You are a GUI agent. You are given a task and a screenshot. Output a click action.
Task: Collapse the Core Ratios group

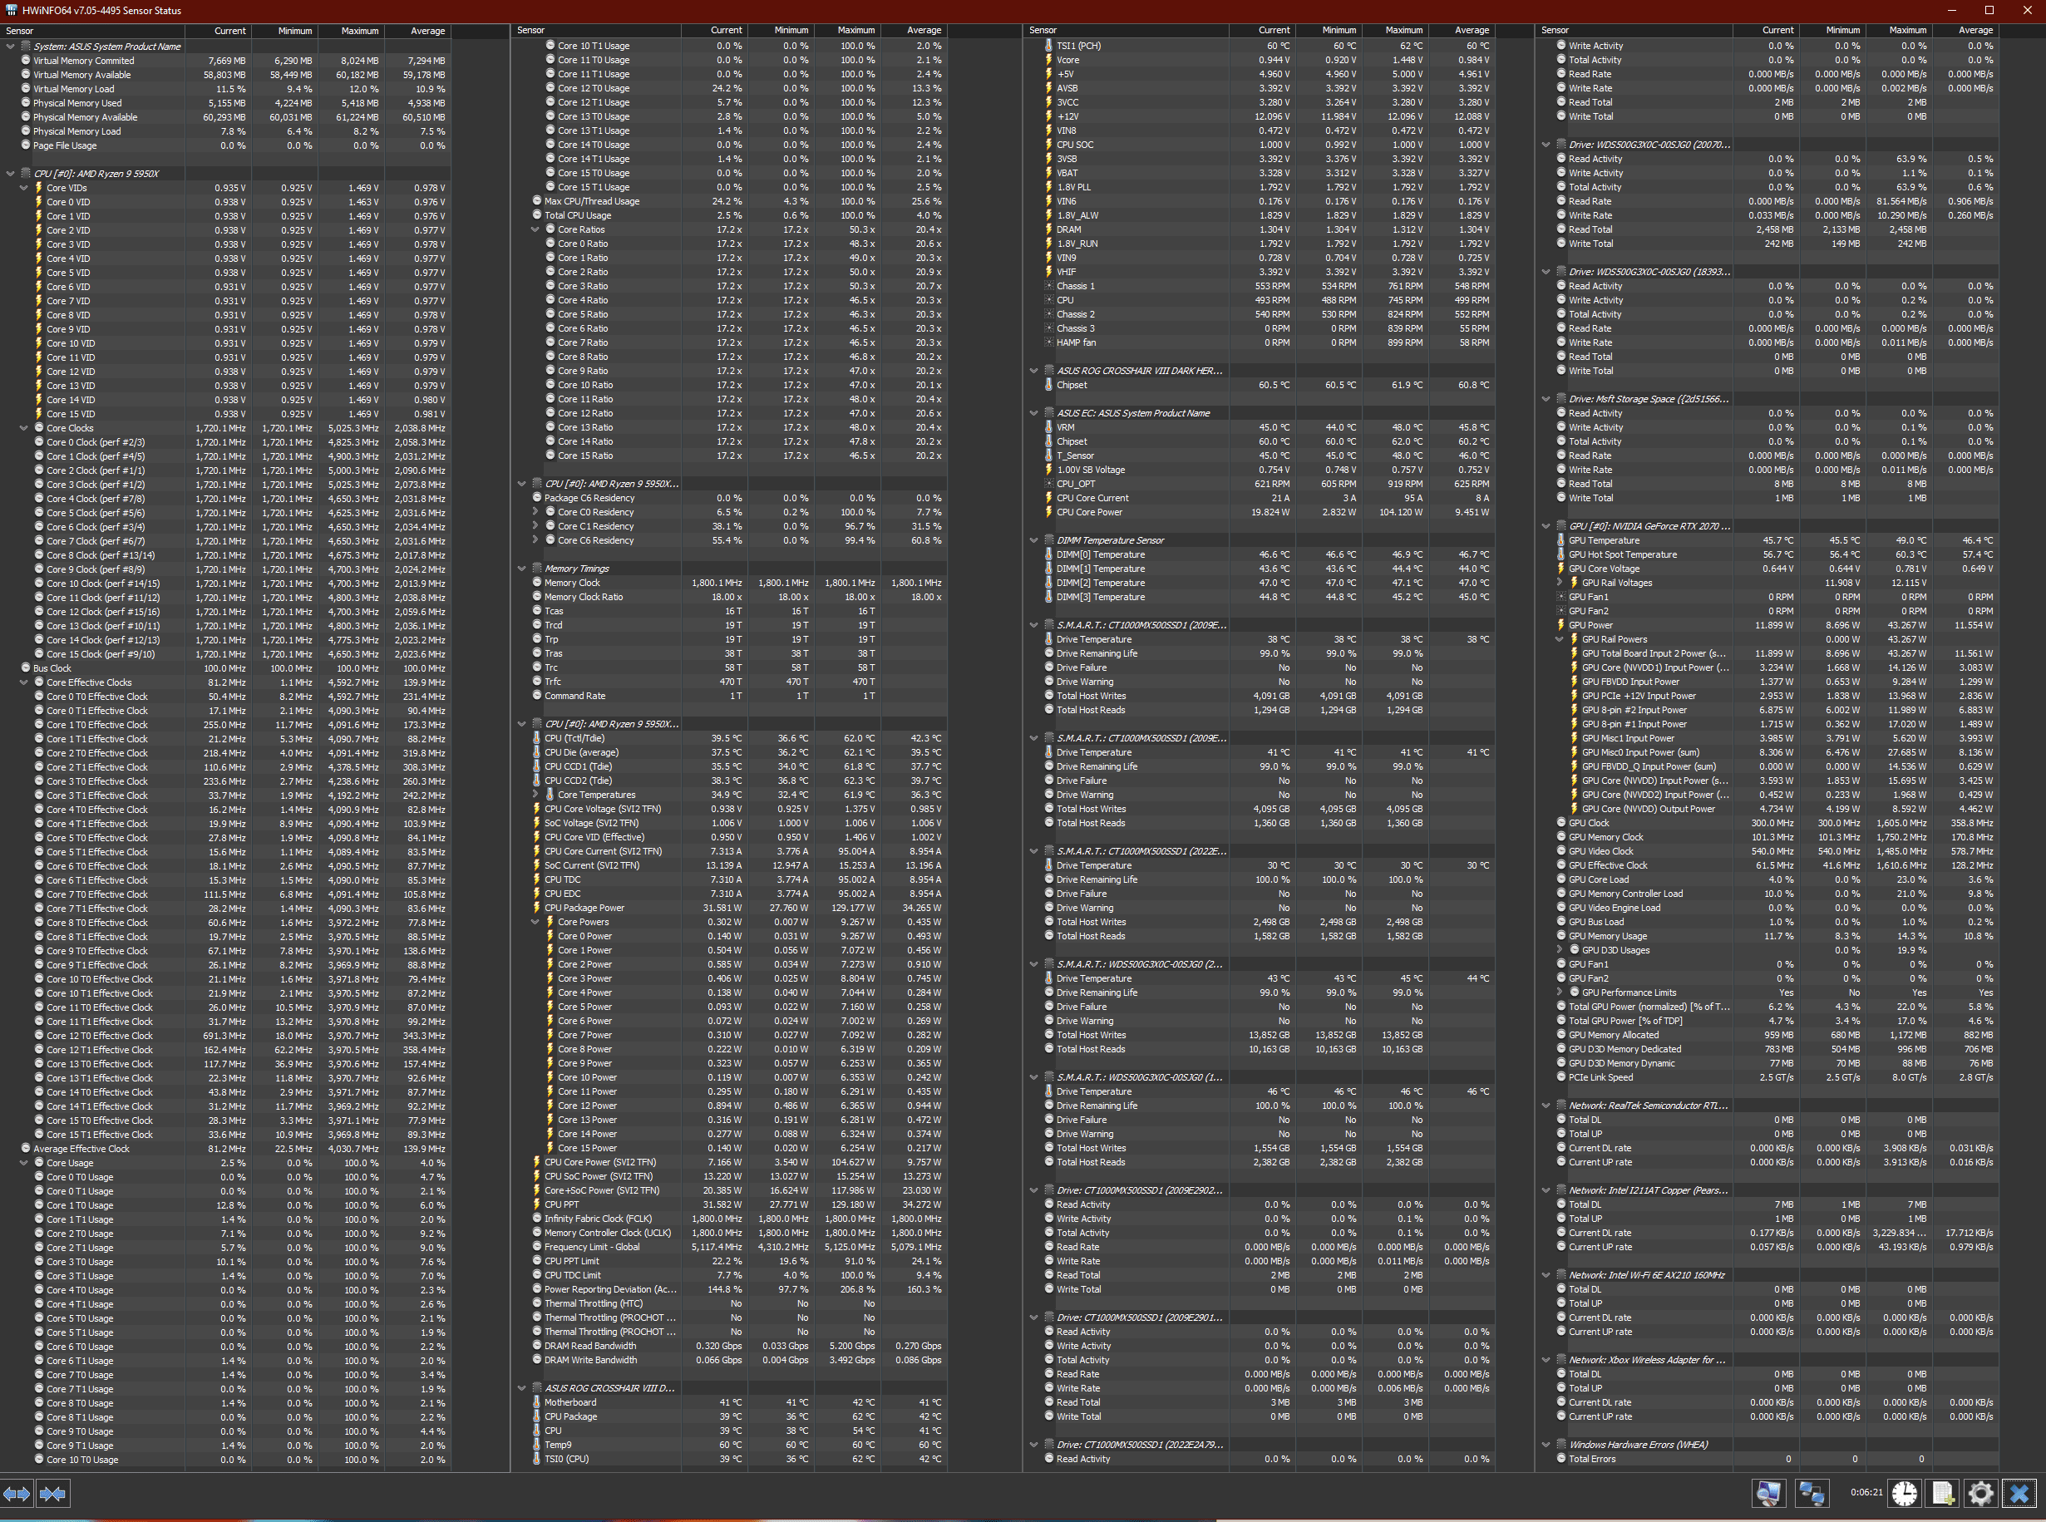click(x=535, y=229)
